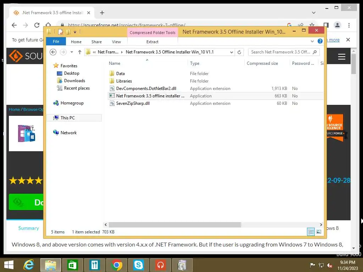363x272 pixels.
Task: Open Recent places in navigation pane
Action: tap(77, 88)
